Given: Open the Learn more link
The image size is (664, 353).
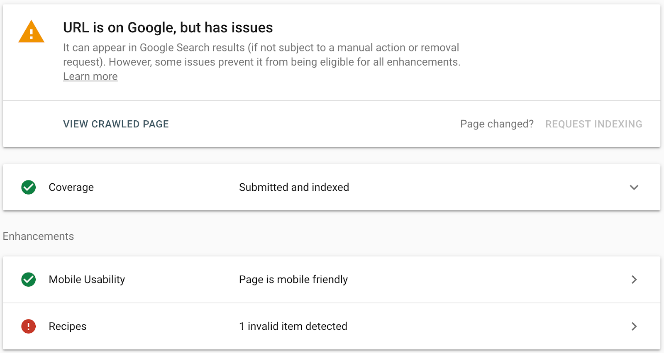Looking at the screenshot, I should pos(90,76).
